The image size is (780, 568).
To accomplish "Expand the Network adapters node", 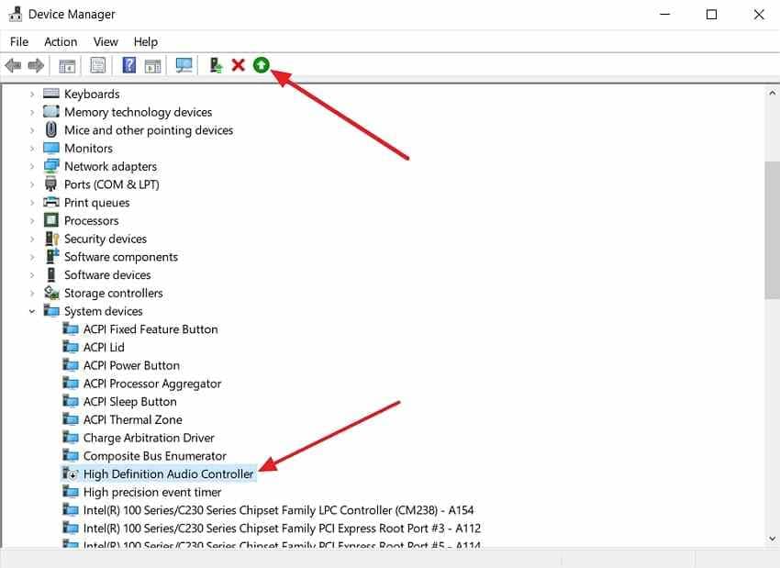I will point(32,166).
